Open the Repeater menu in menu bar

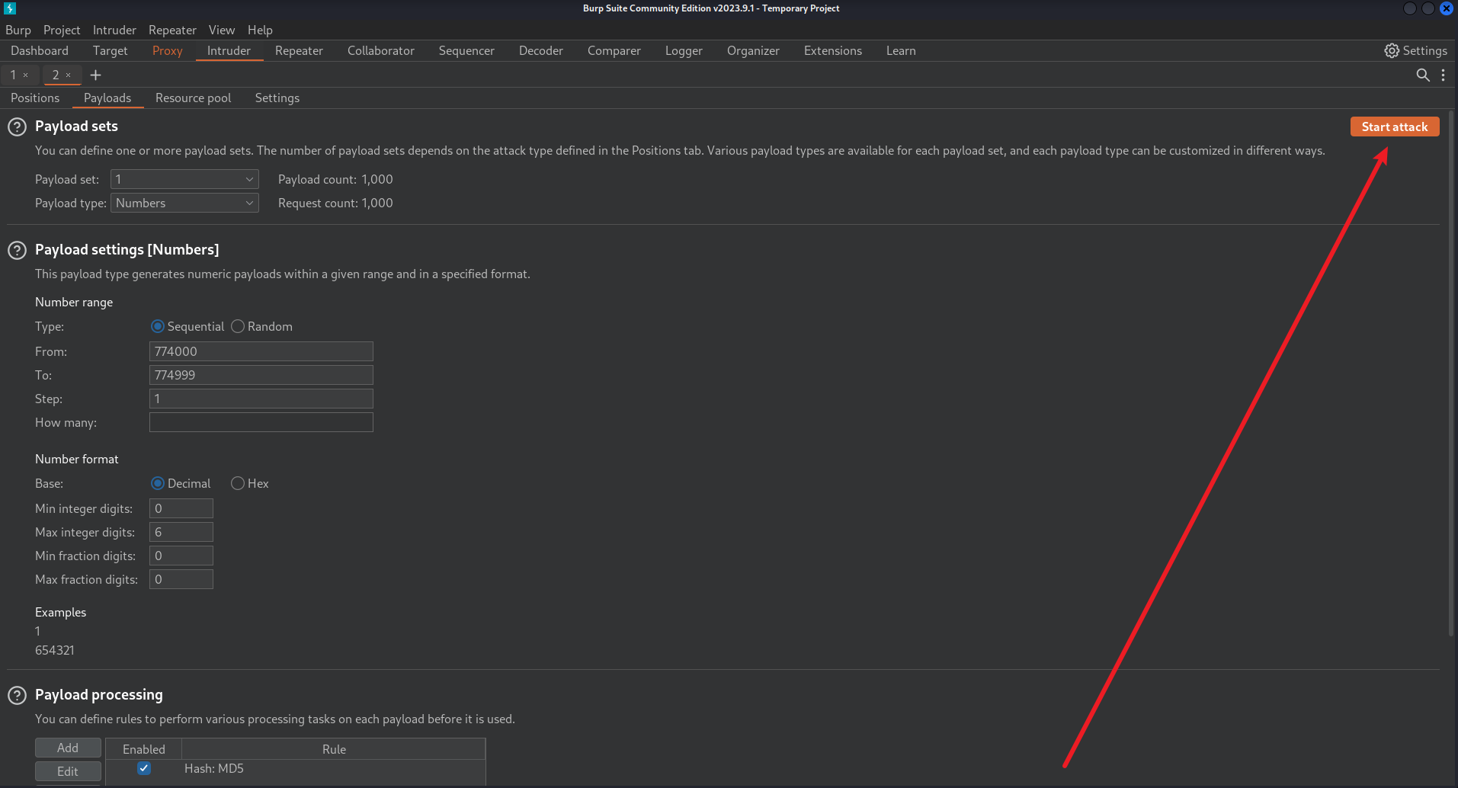(172, 30)
